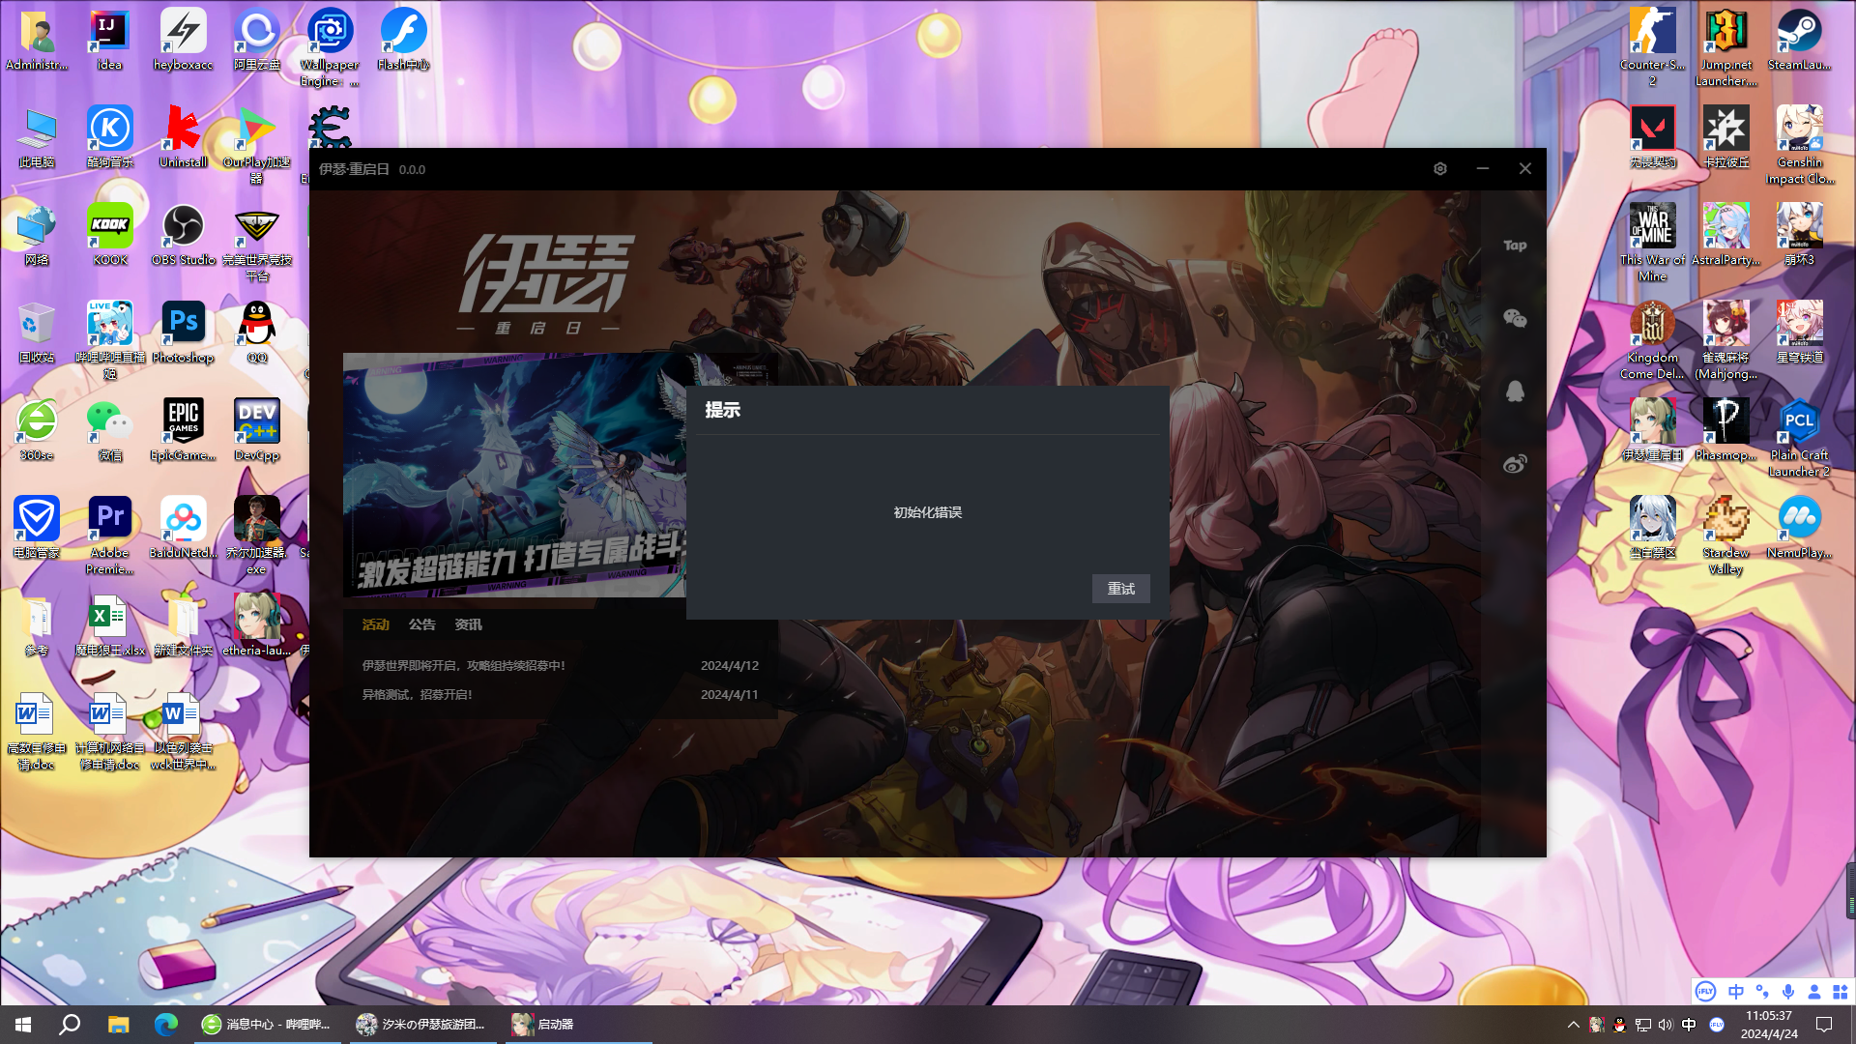Open launcher settings gear icon

pyautogui.click(x=1440, y=168)
